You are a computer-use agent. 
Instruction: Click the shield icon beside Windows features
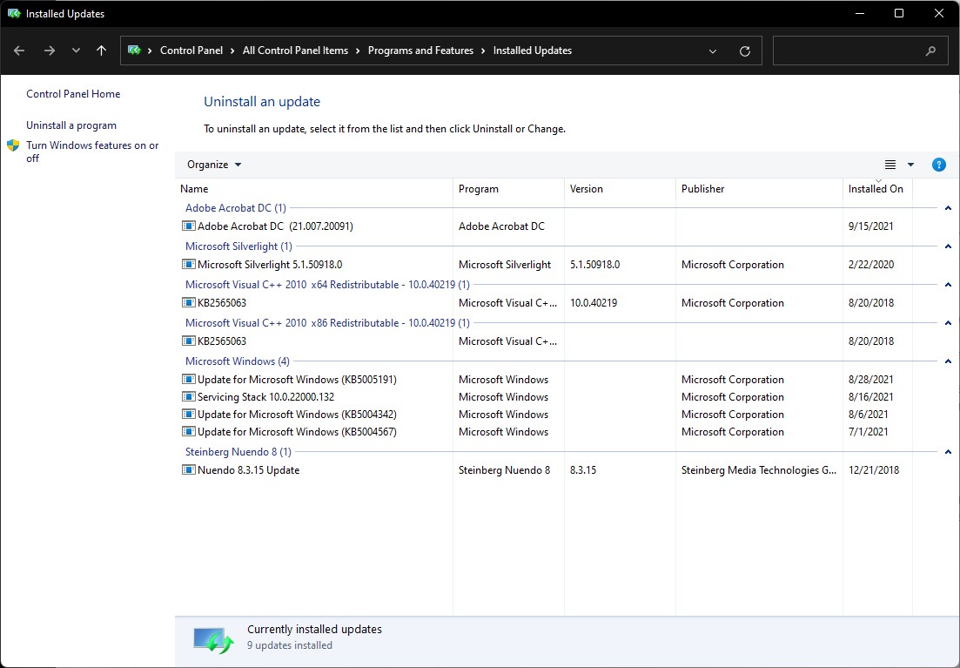pyautogui.click(x=13, y=145)
